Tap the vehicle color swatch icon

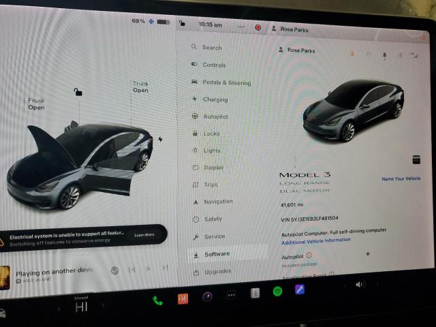[416, 159]
